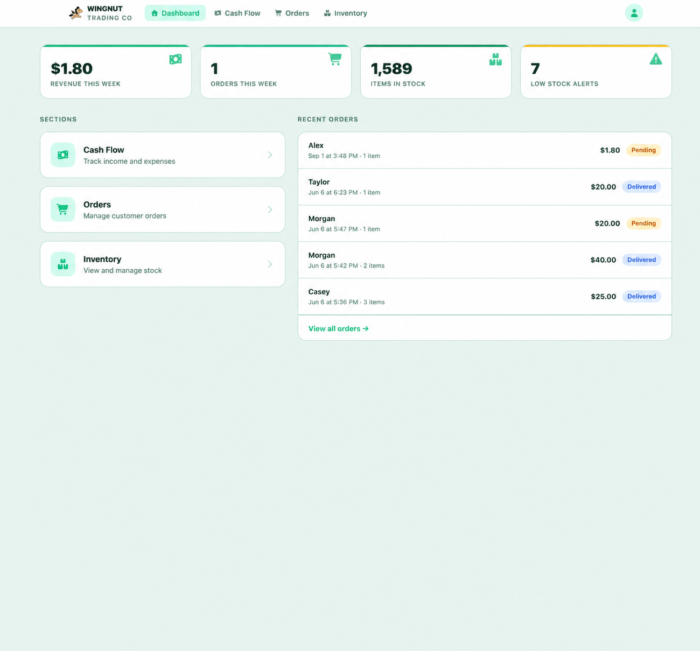Click the Delivered badge on Casey's order
Screen dimensions: 700x651
point(641,297)
